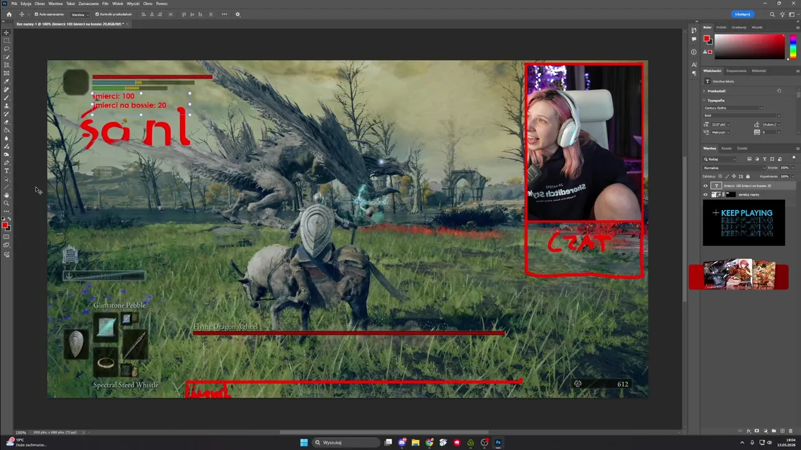The width and height of the screenshot is (801, 450).
Task: Toggle type layer filter in Warstwy
Action: click(x=764, y=159)
